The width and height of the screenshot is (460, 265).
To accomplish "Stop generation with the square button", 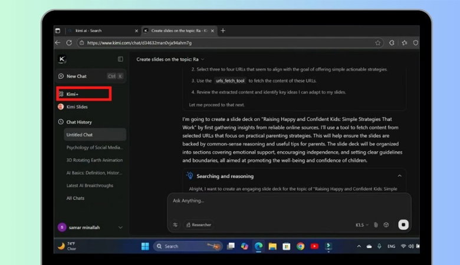I will tap(403, 224).
